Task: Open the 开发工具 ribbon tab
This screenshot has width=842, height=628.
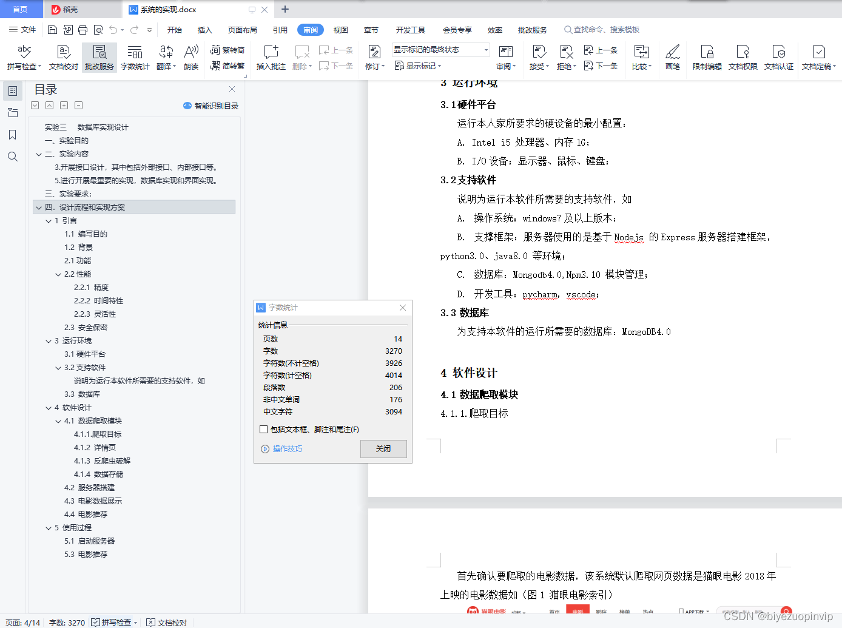Action: coord(411,30)
